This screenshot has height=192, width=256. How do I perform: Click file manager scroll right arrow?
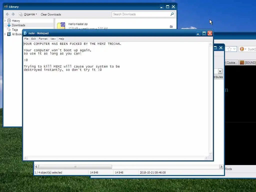[221, 167]
